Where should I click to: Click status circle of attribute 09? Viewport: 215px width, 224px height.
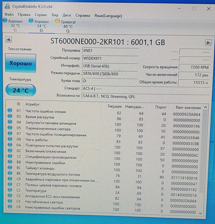pos(10,139)
